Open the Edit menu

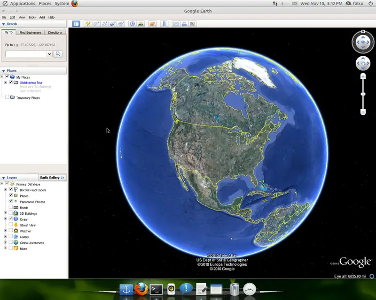pyautogui.click(x=12, y=17)
